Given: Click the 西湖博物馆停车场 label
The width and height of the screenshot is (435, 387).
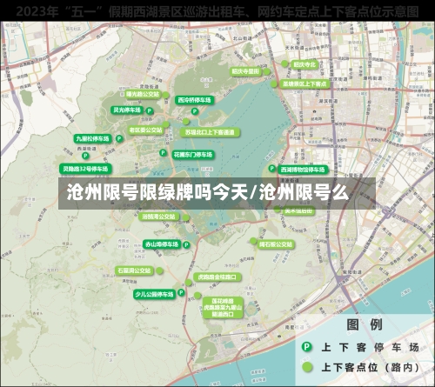Looking at the screenshot, I should point(303,170).
